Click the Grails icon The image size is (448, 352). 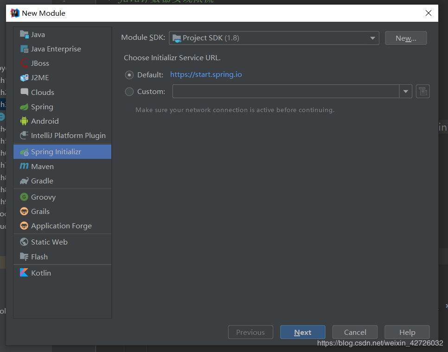click(24, 211)
